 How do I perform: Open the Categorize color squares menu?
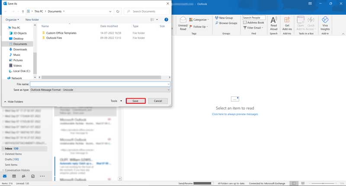pos(199,19)
